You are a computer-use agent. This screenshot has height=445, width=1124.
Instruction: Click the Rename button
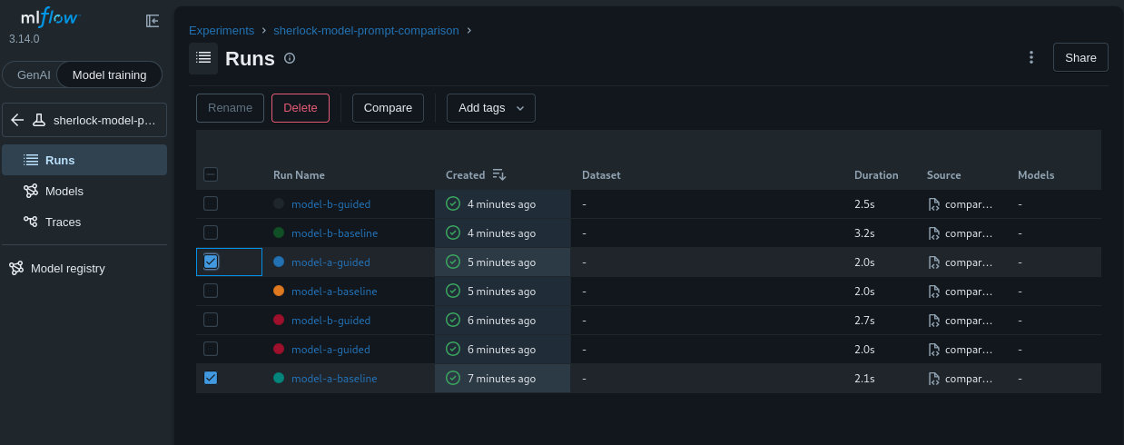pyautogui.click(x=230, y=108)
